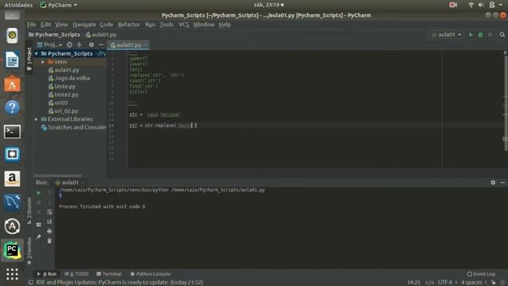Image resolution: width=508 pixels, height=286 pixels.
Task: Click the Project view selector dropdown
Action: 49,44
